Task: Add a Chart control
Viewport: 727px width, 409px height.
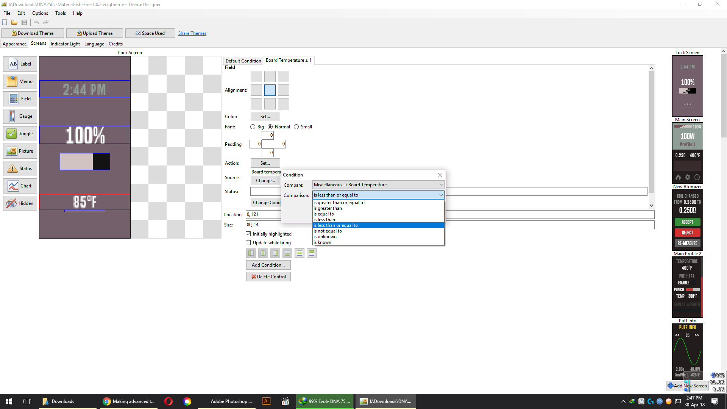Action: pyautogui.click(x=20, y=186)
